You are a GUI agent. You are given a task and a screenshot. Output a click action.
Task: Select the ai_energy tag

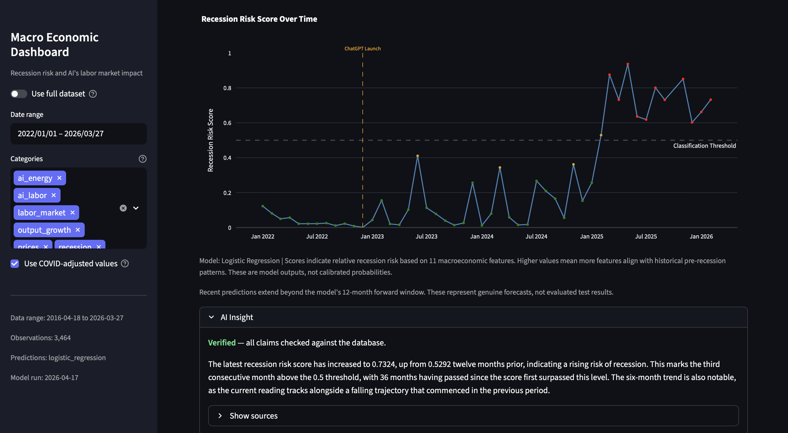tap(40, 178)
